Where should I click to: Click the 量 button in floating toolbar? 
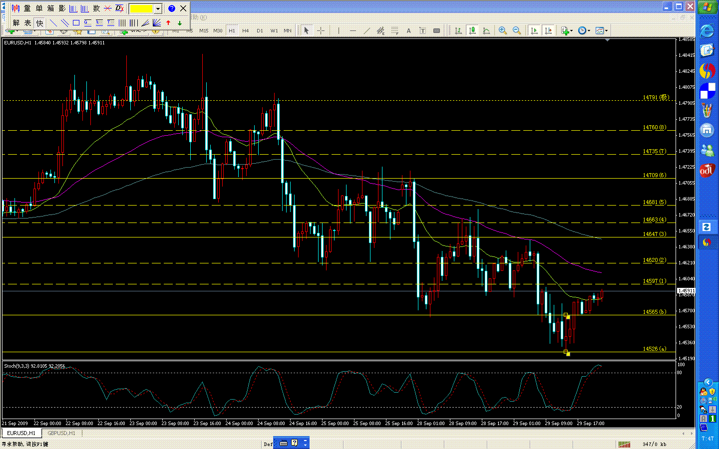tap(27, 8)
